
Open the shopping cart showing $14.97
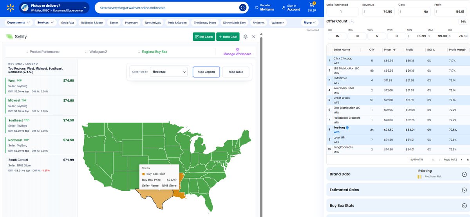click(x=312, y=7)
